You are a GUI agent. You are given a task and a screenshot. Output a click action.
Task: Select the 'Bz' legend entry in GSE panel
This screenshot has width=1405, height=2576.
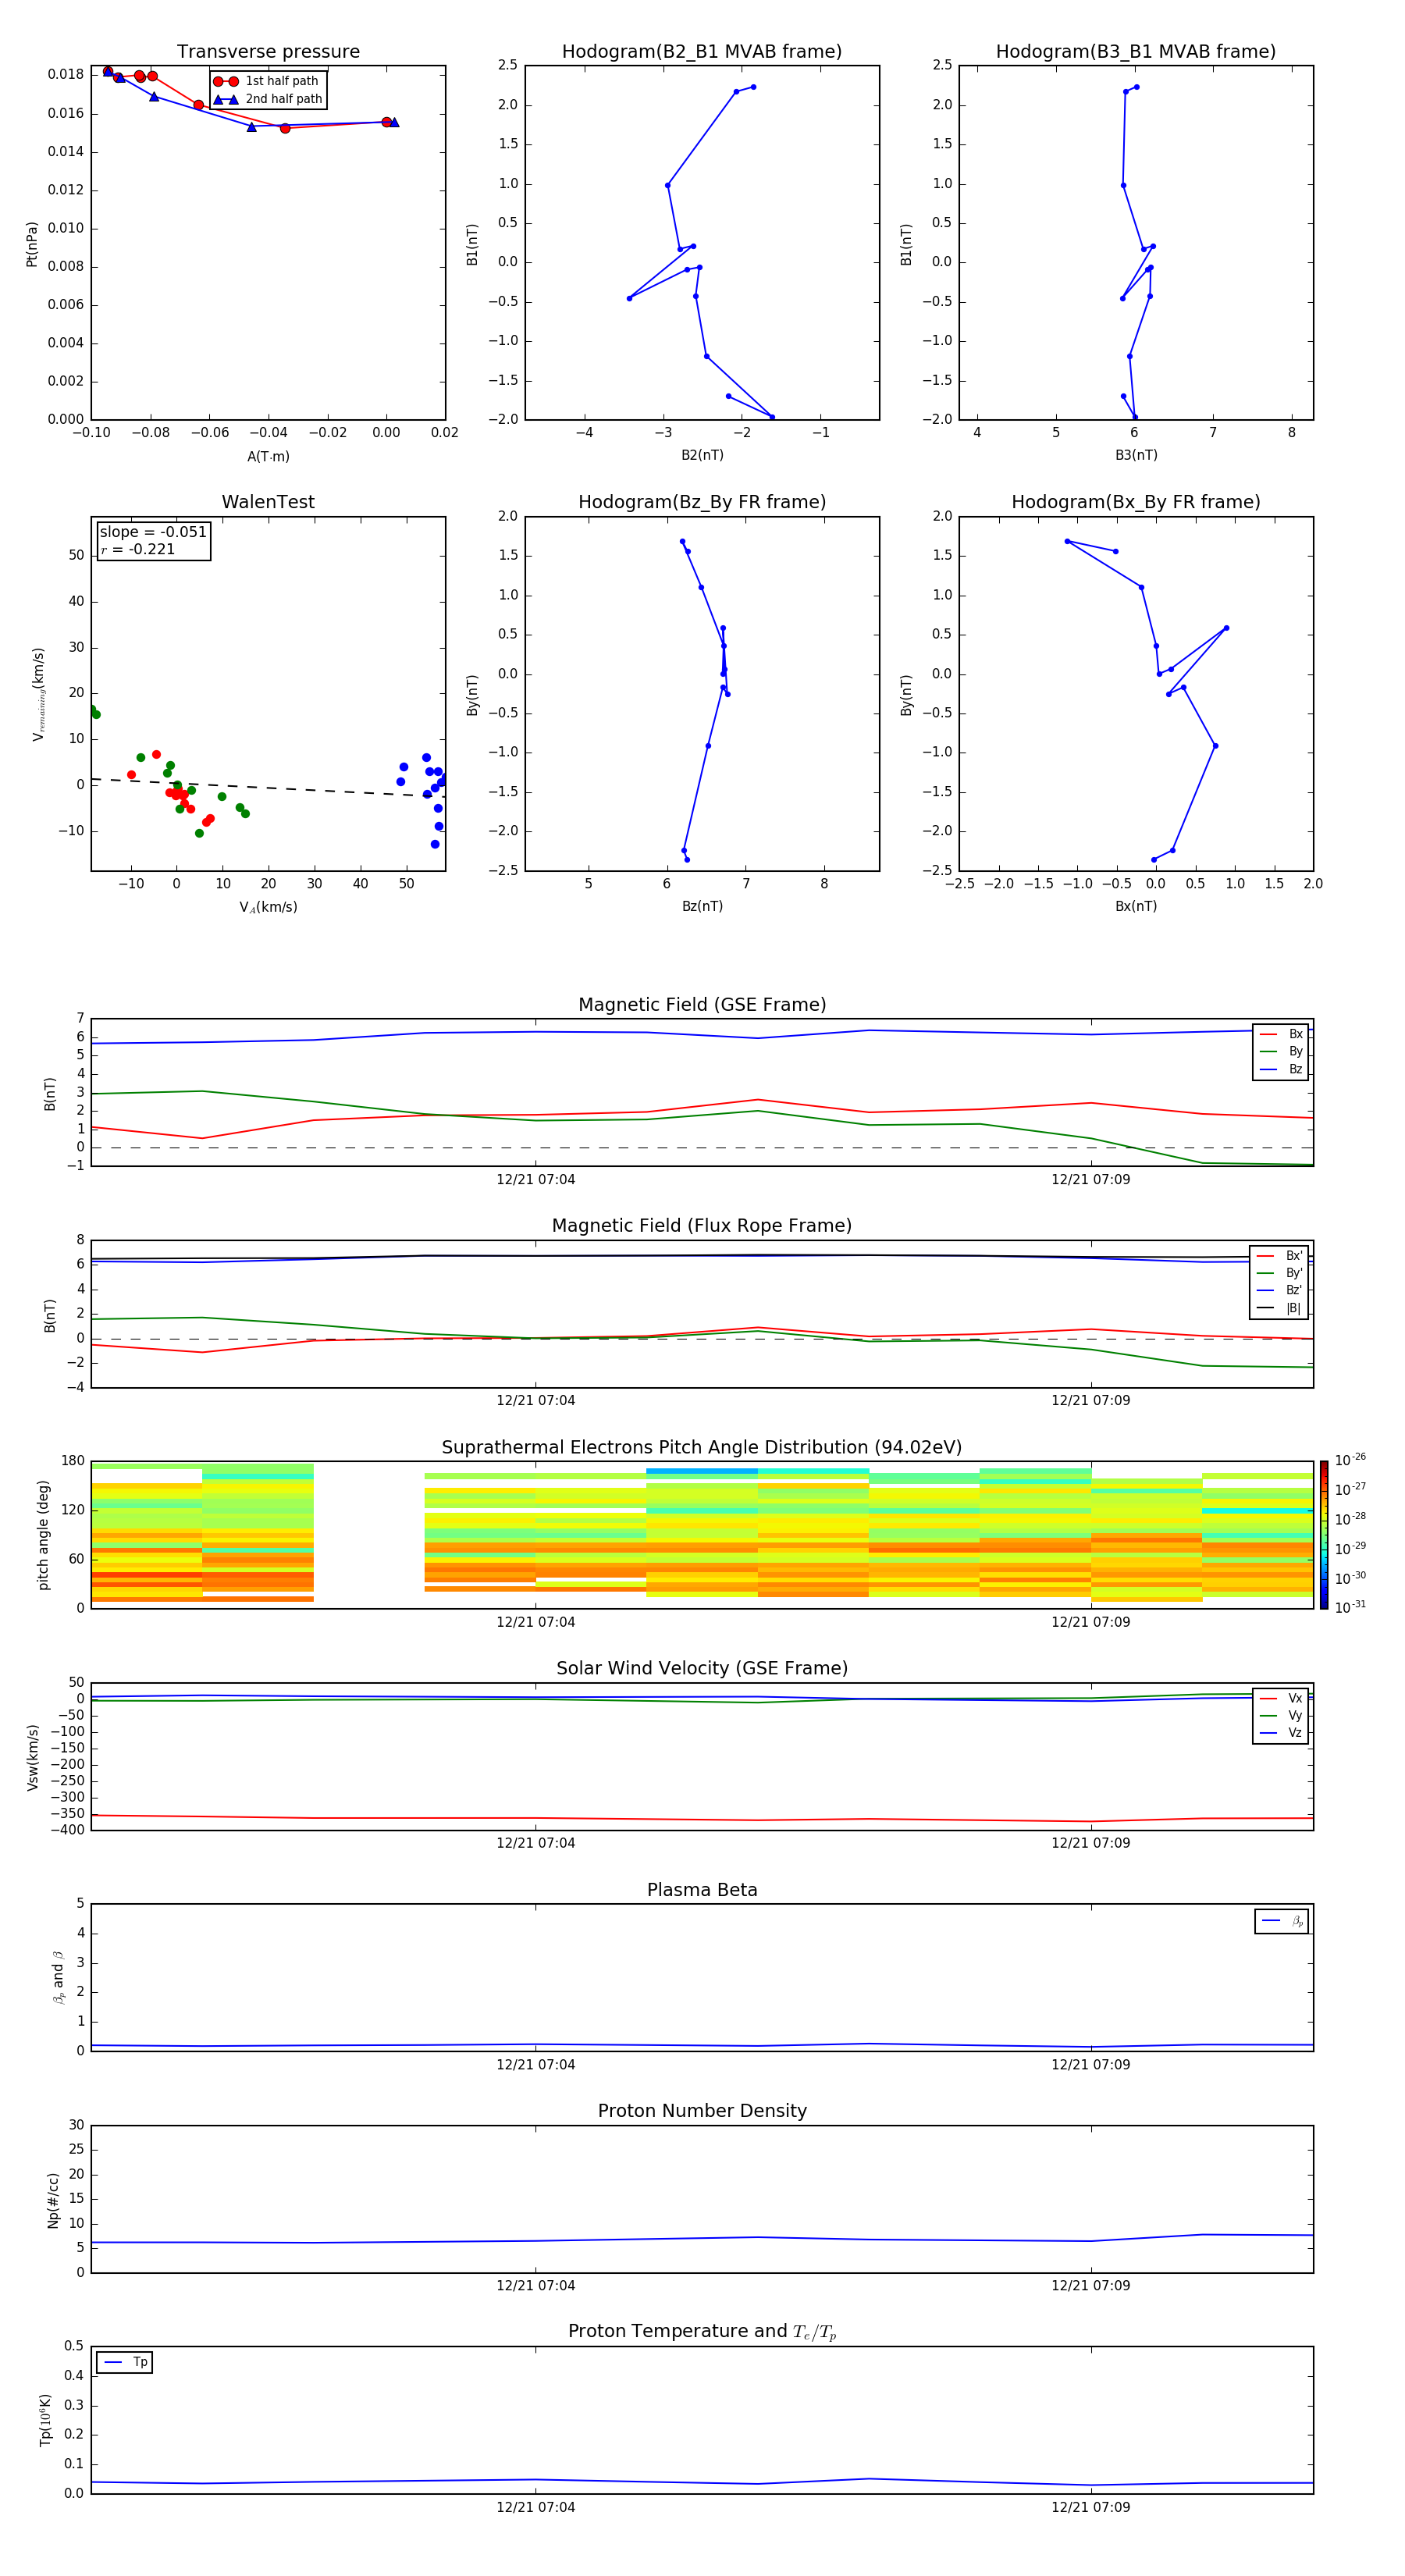click(x=1281, y=1069)
